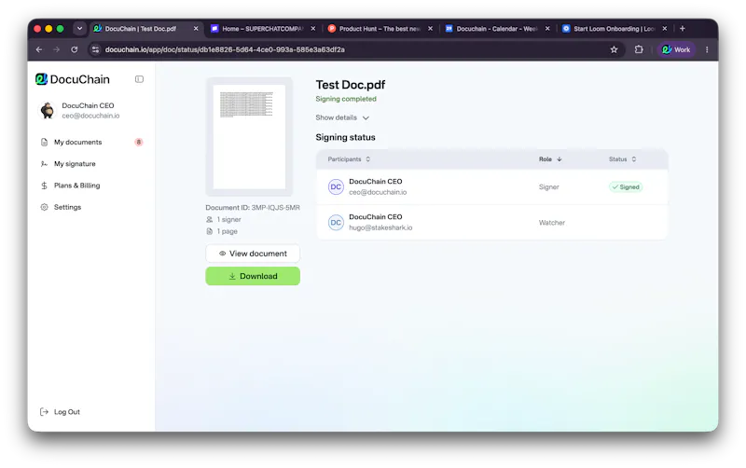The width and height of the screenshot is (746, 468).
Task: Click the Signer role cell
Action: pyautogui.click(x=548, y=186)
